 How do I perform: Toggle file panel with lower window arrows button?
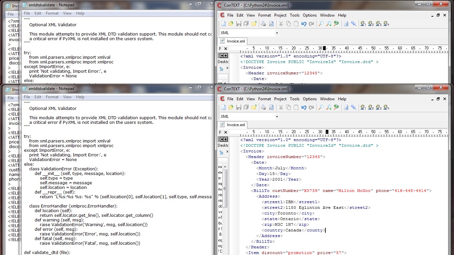pos(224,139)
